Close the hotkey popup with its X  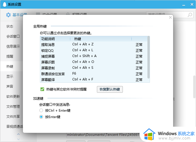tap(170, 17)
